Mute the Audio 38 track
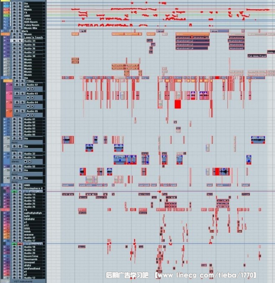This screenshot has width=275, height=283. pyautogui.click(x=14, y=56)
